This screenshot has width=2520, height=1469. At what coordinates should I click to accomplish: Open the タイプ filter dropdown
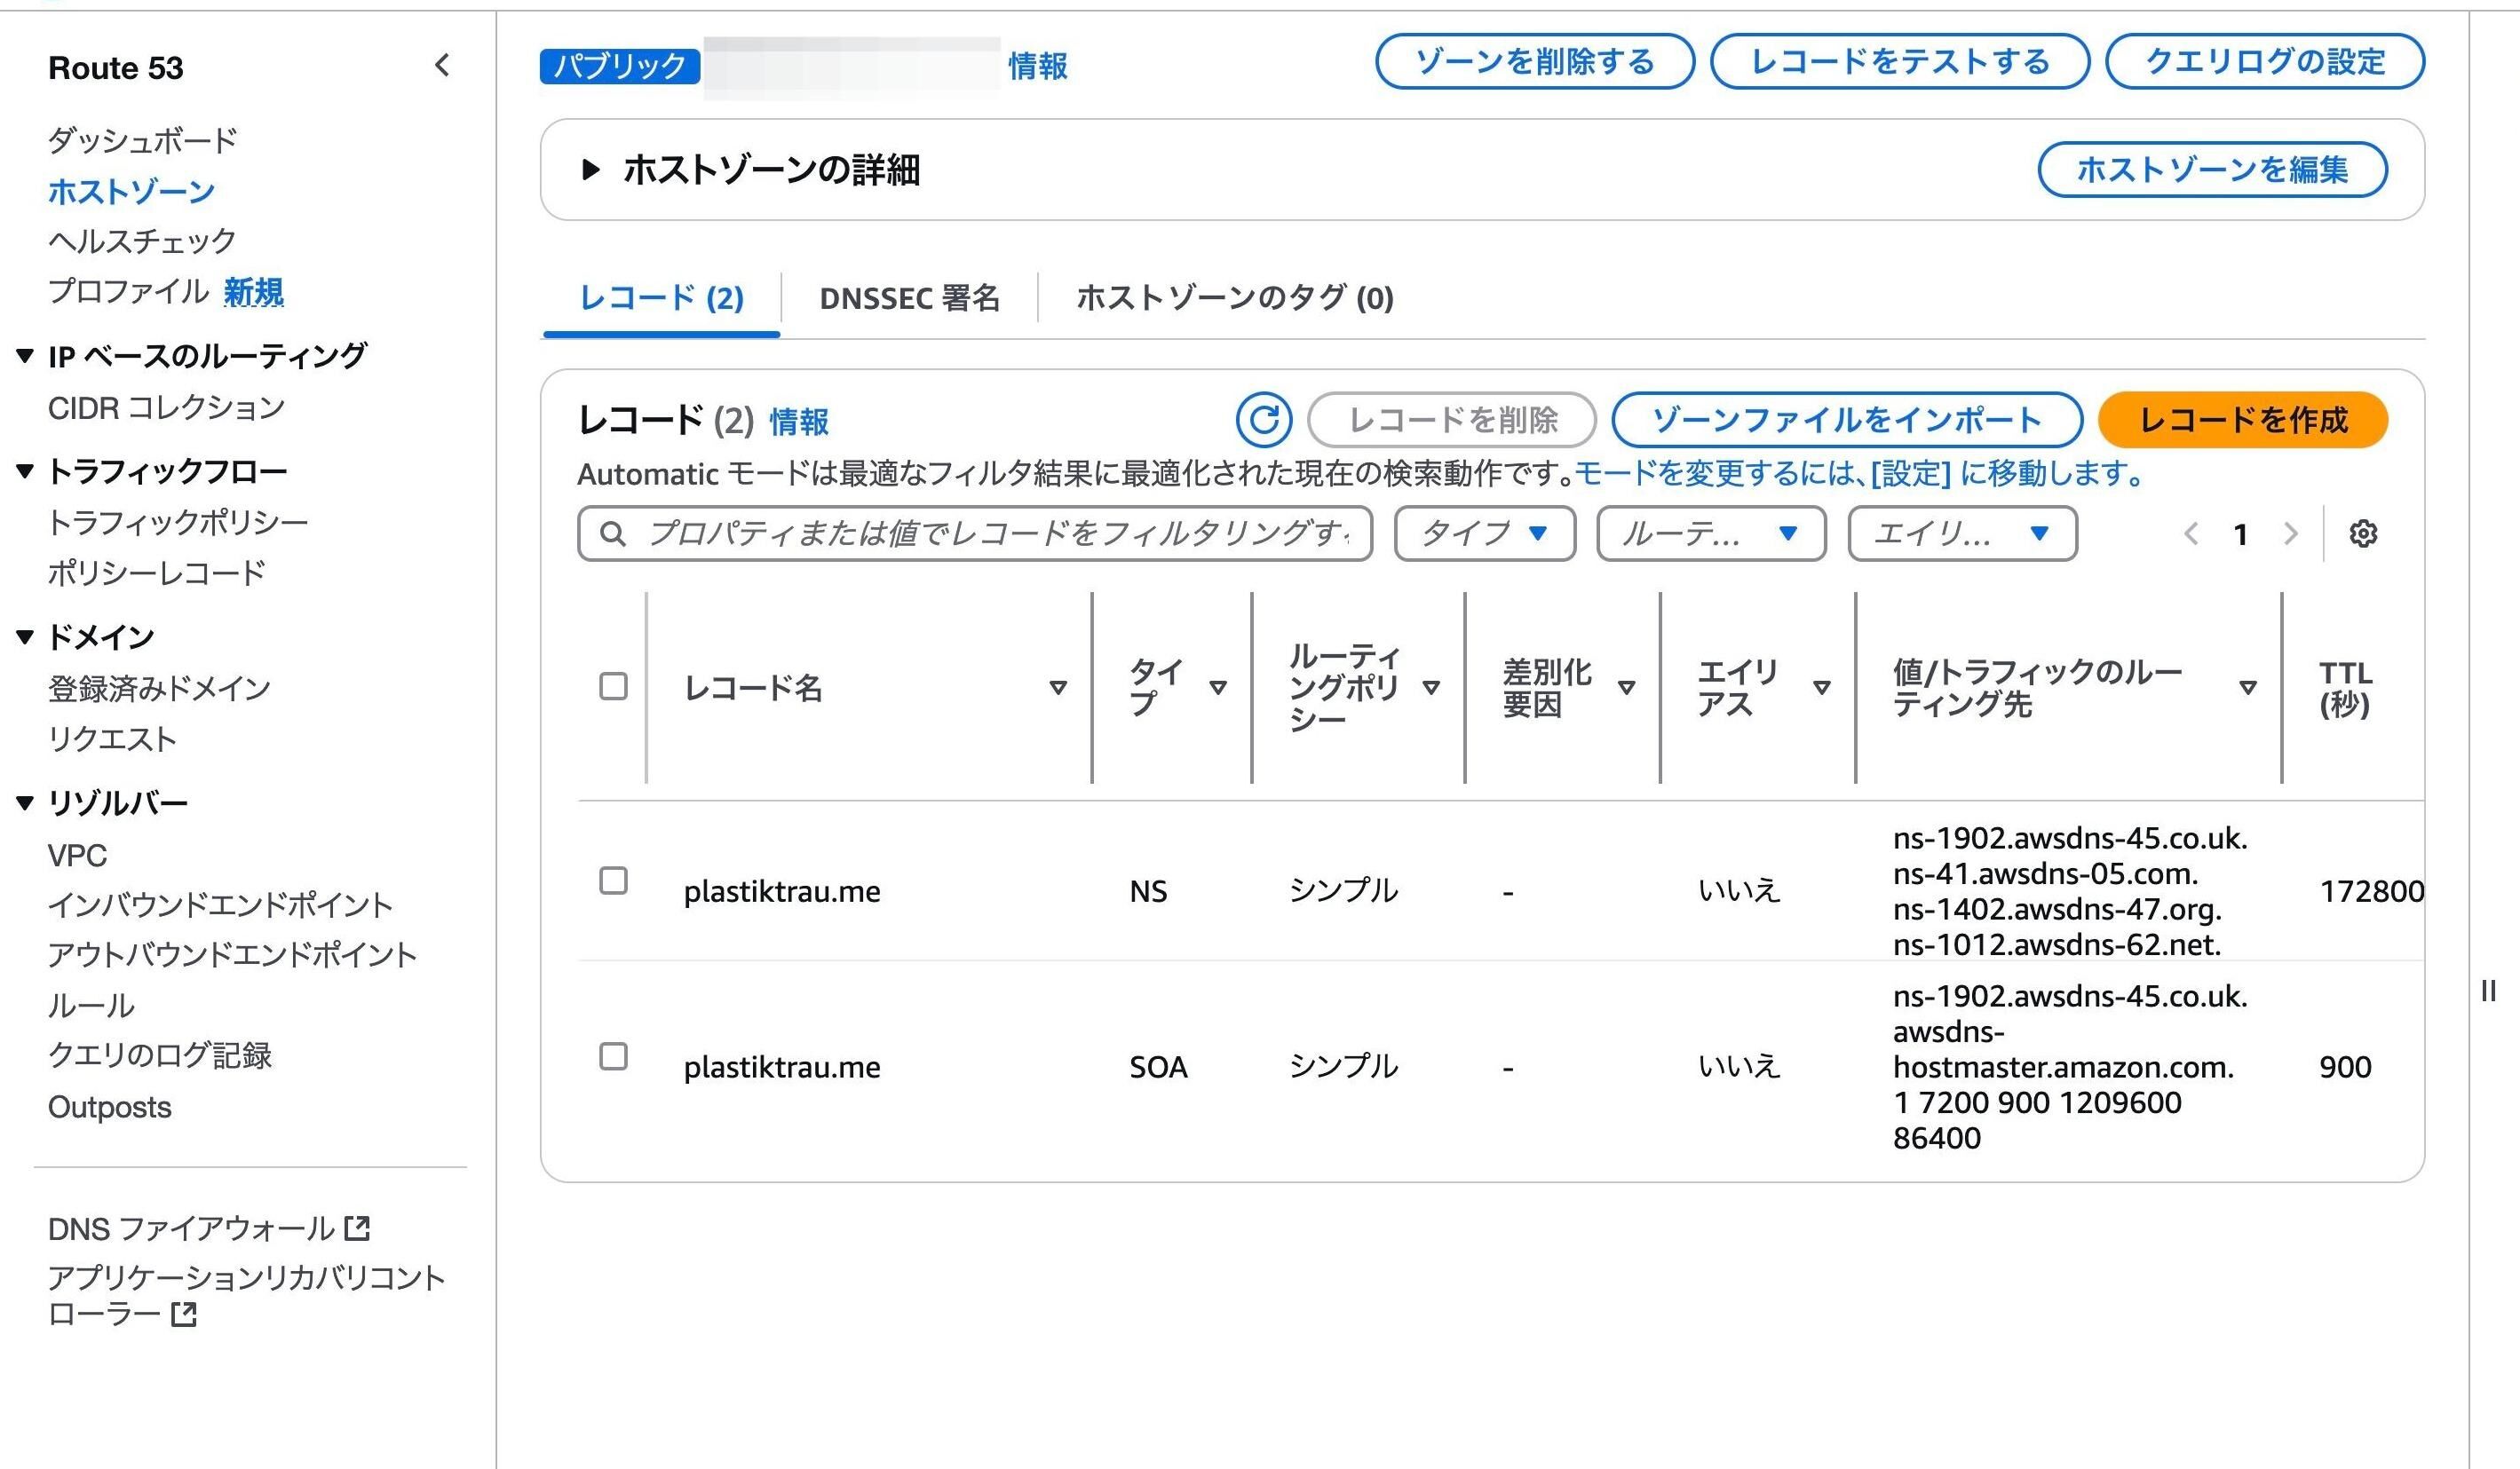click(x=1484, y=533)
